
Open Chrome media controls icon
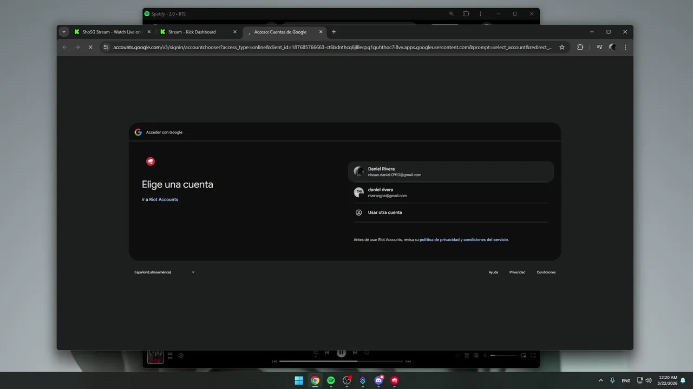pos(599,47)
